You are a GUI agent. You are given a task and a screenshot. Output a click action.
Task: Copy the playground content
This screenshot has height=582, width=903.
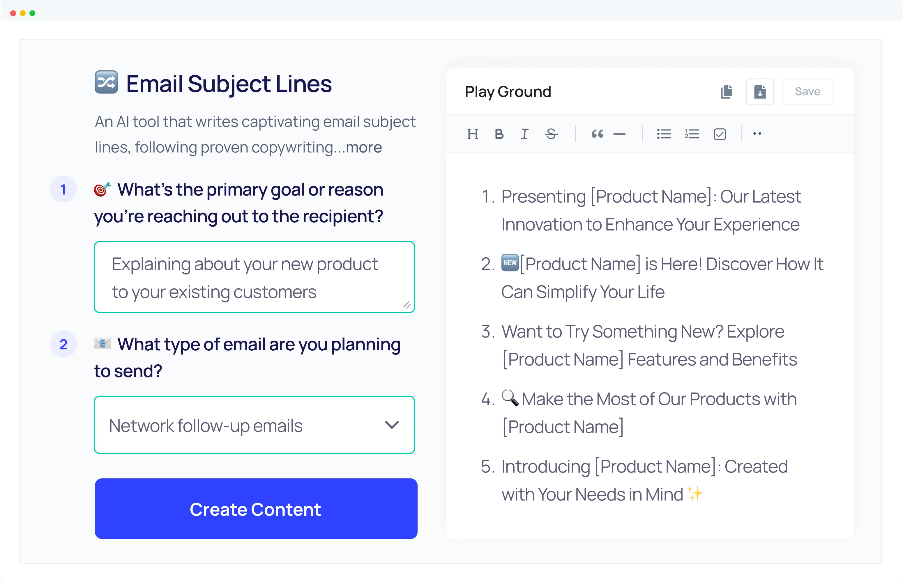pos(727,91)
